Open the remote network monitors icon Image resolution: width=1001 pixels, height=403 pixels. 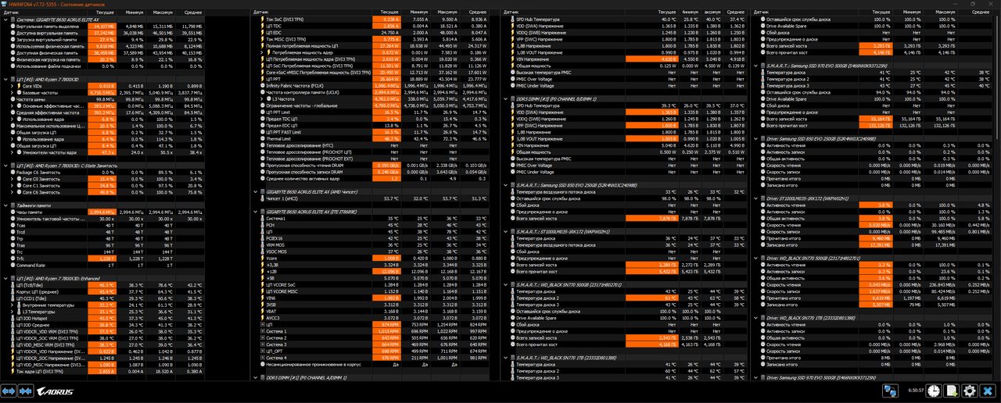pyautogui.click(x=891, y=391)
